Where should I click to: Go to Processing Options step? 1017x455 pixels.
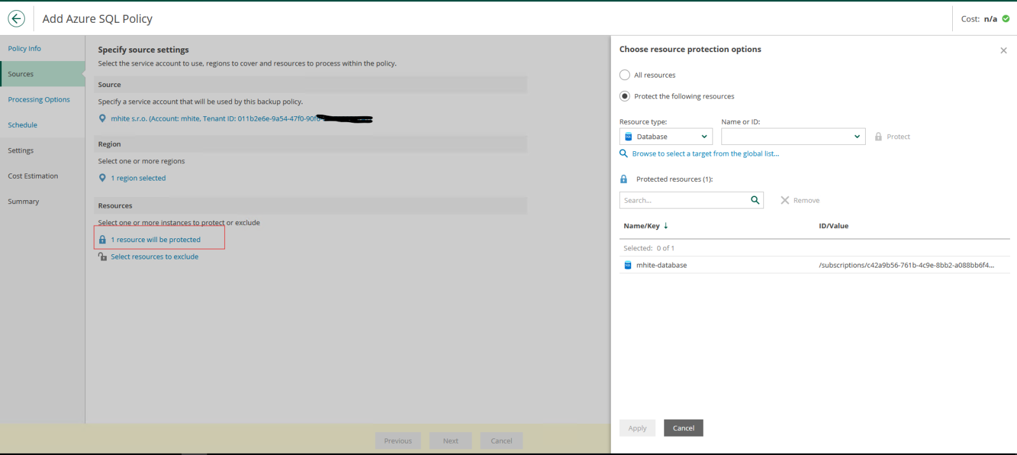39,100
